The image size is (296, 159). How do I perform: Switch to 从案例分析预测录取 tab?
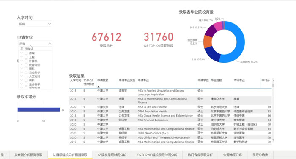click(28, 155)
